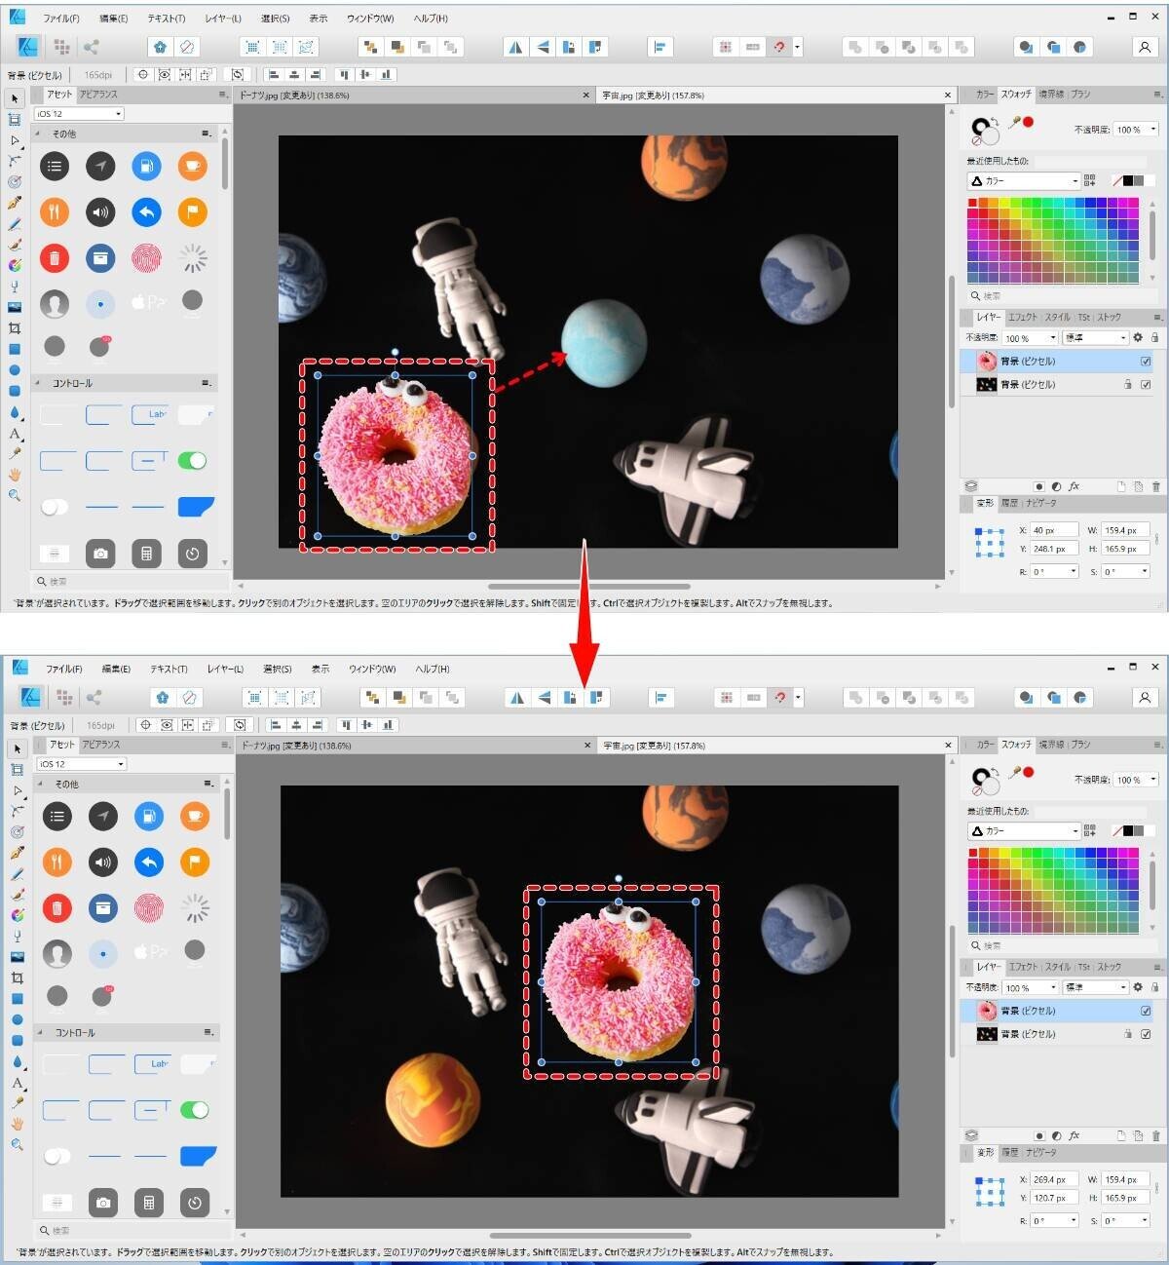Click Rotate Clockwise icon in top window toolbar

[595, 47]
